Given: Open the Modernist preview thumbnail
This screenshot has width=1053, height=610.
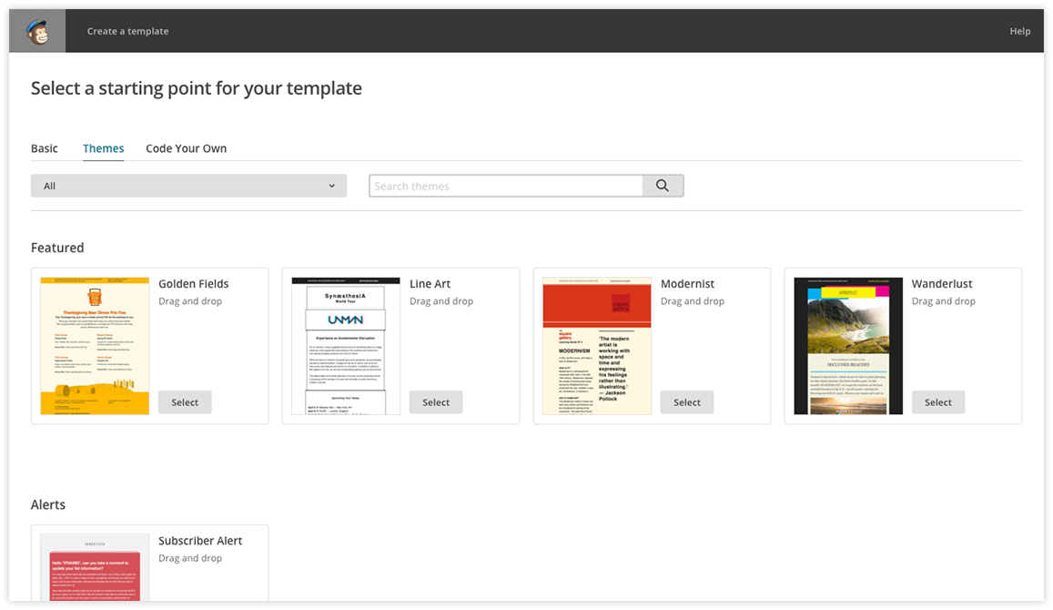Looking at the screenshot, I should point(597,346).
